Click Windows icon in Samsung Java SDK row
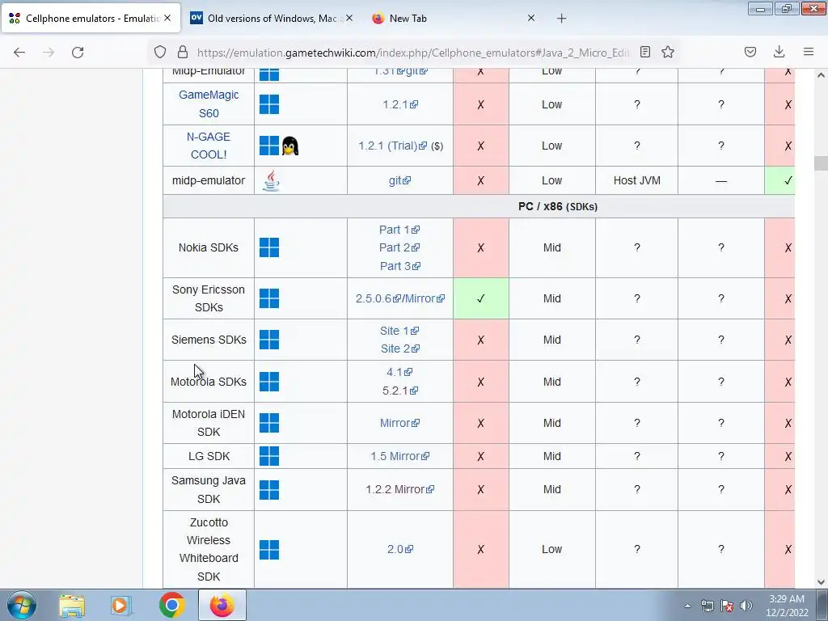Image resolution: width=828 pixels, height=621 pixels. coord(269,489)
